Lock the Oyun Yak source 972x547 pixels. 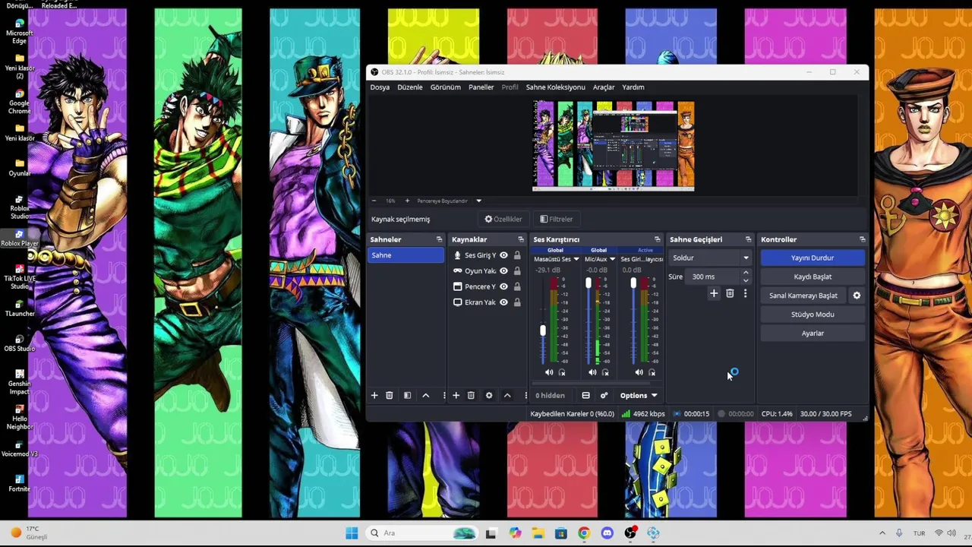pos(517,270)
